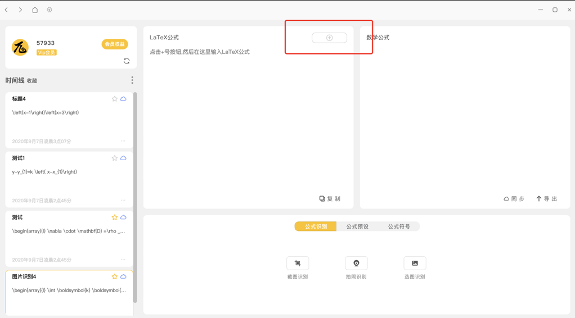Select the \nabla \cdot formula text

click(69, 231)
